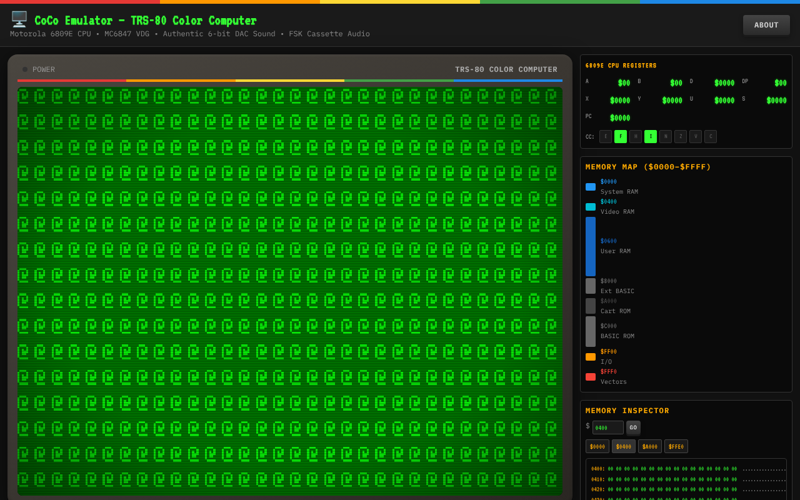Viewport: 800px width, 500px height.
Task: Toggle the F condition code flag
Action: point(621,137)
